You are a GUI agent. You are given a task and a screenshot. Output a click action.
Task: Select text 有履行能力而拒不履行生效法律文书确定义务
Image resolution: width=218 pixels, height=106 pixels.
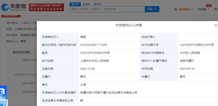point(109,92)
